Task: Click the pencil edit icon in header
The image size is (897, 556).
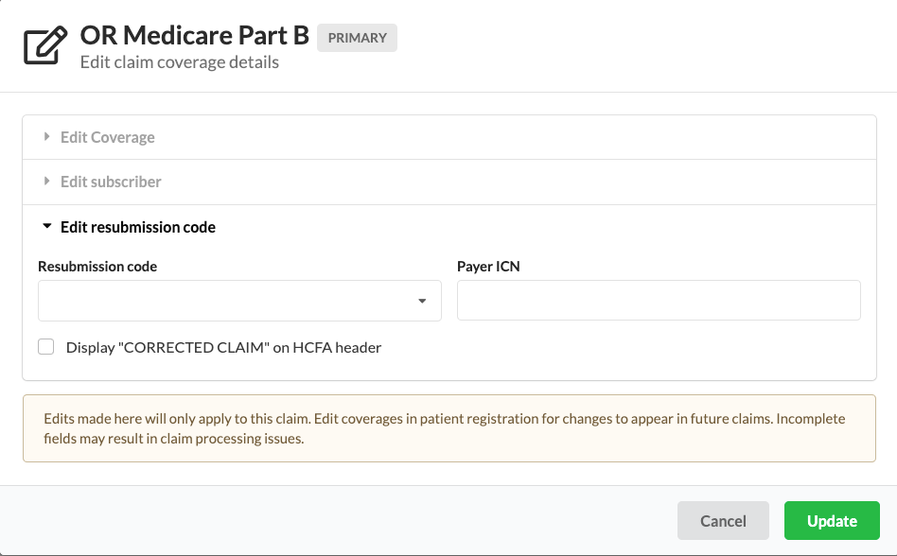Action: coord(45,46)
